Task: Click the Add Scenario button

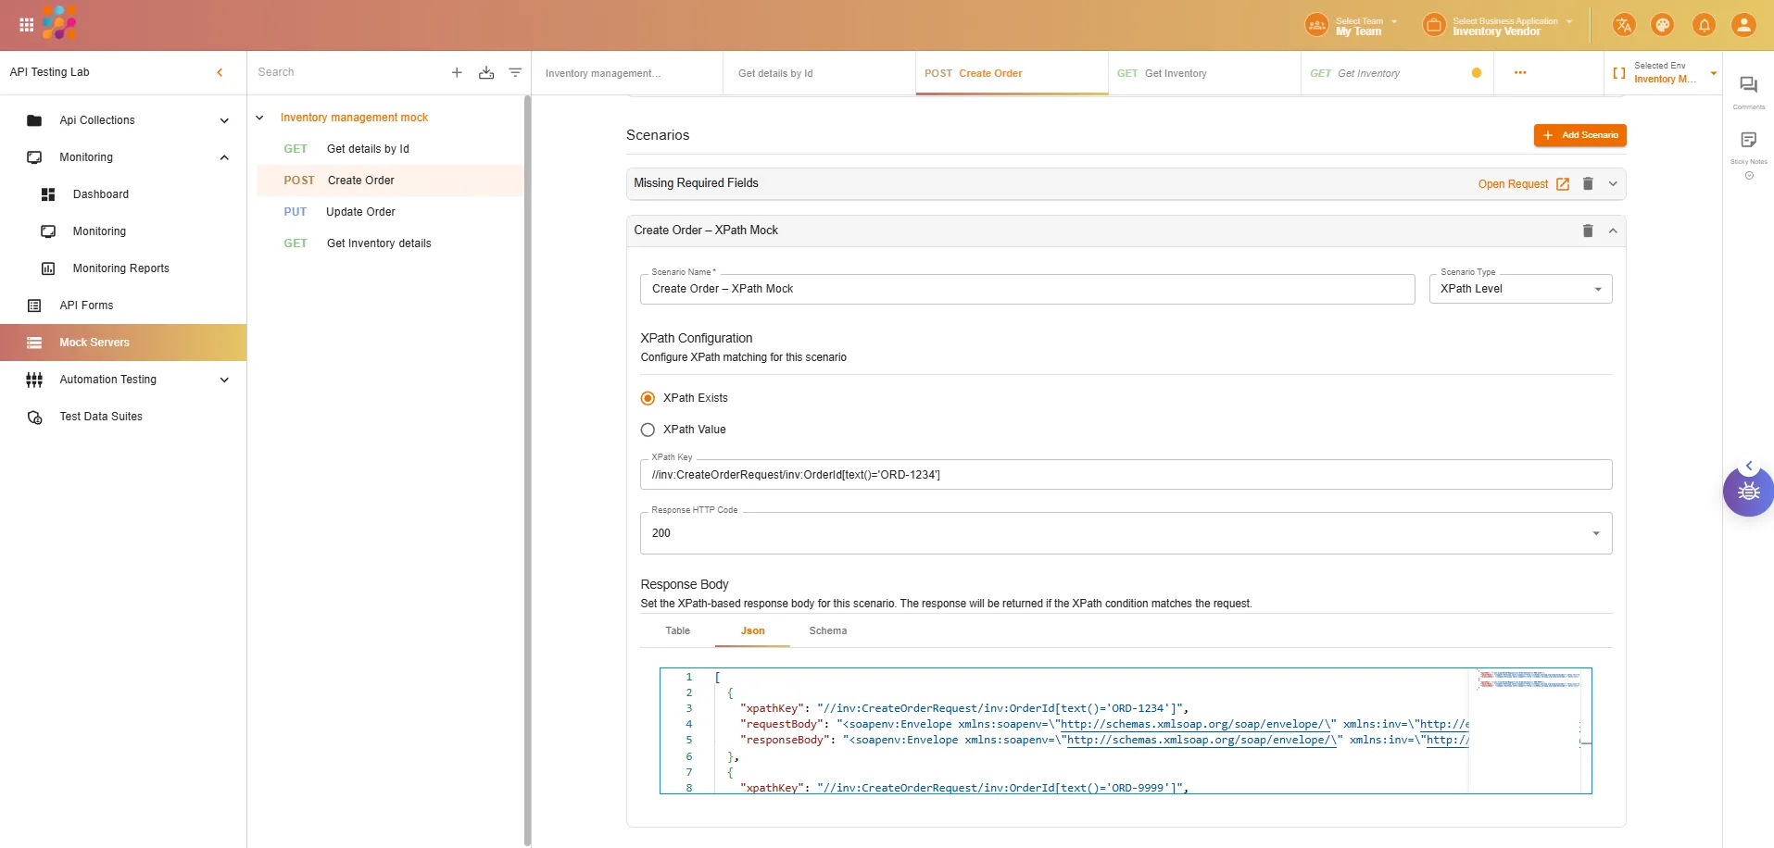Action: click(1579, 135)
